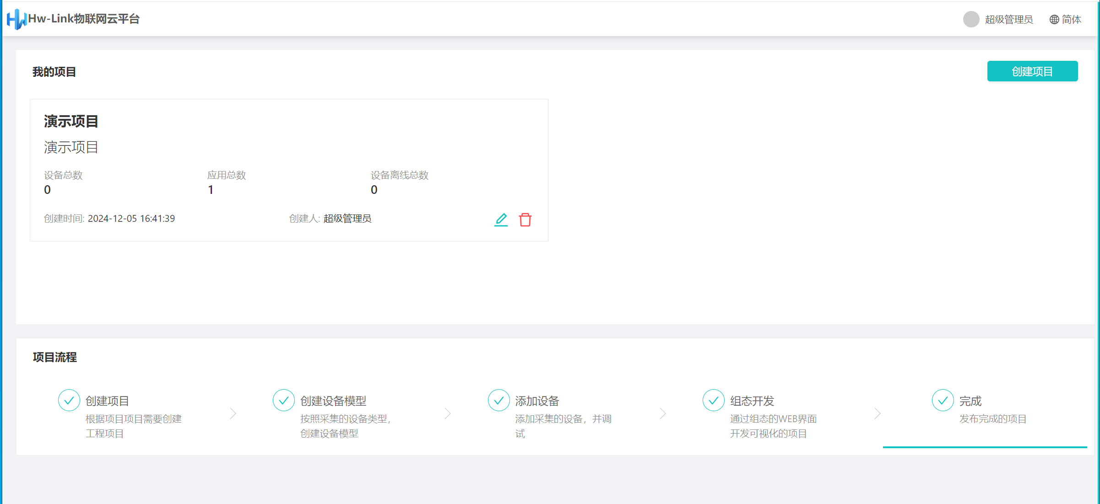Click the 发布完成的项目 description
Image resolution: width=1100 pixels, height=504 pixels.
[993, 419]
